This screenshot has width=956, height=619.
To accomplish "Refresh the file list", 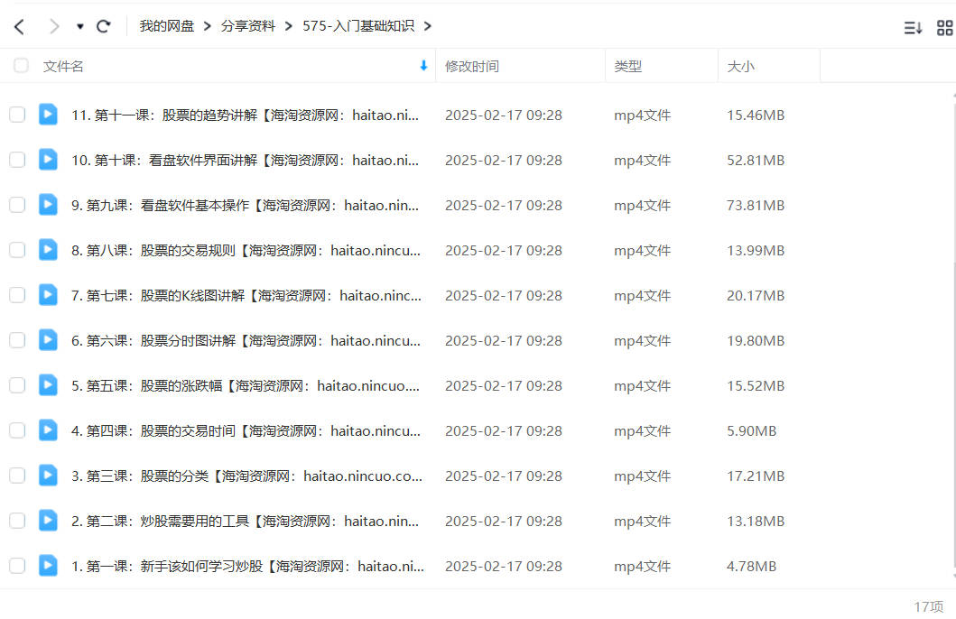I will click(104, 26).
